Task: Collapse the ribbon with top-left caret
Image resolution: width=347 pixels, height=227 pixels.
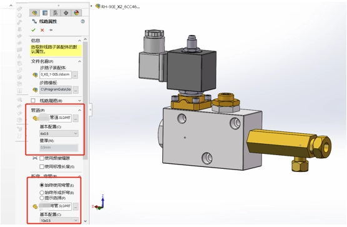Action: tap(11, 6)
